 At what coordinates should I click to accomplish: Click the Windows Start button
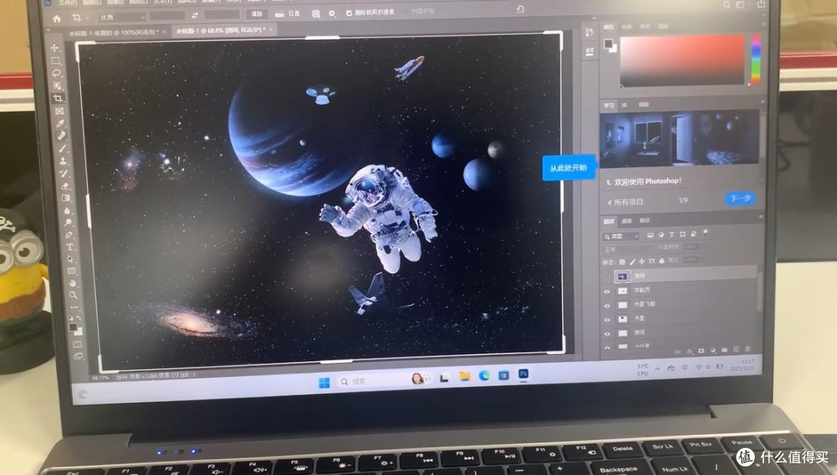coord(324,383)
